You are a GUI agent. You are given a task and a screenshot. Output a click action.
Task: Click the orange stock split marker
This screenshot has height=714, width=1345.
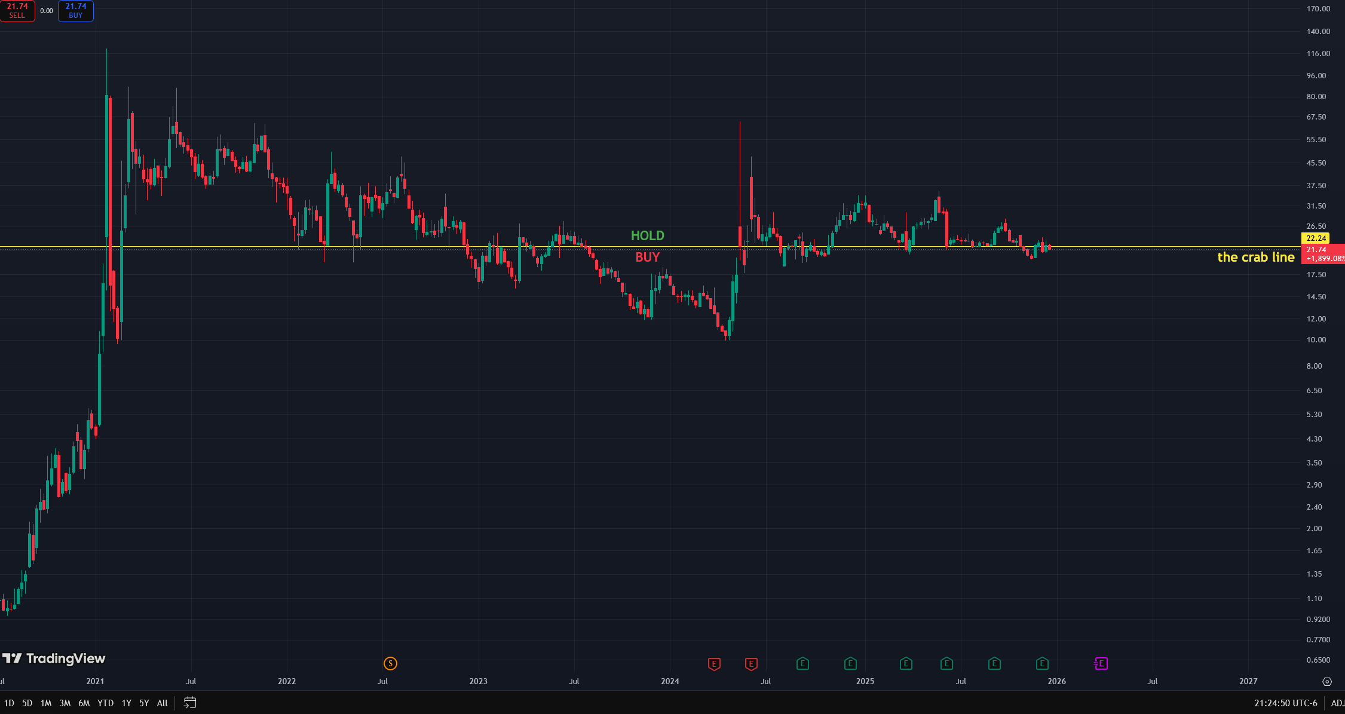pos(390,663)
